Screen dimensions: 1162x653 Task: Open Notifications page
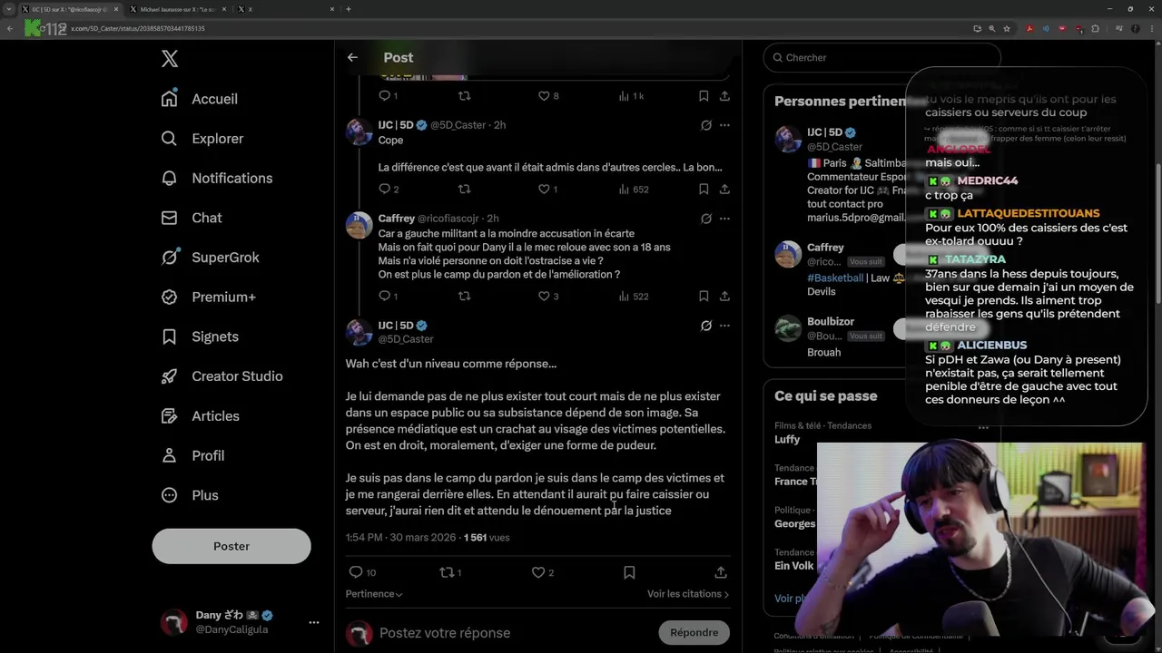pyautogui.click(x=217, y=178)
